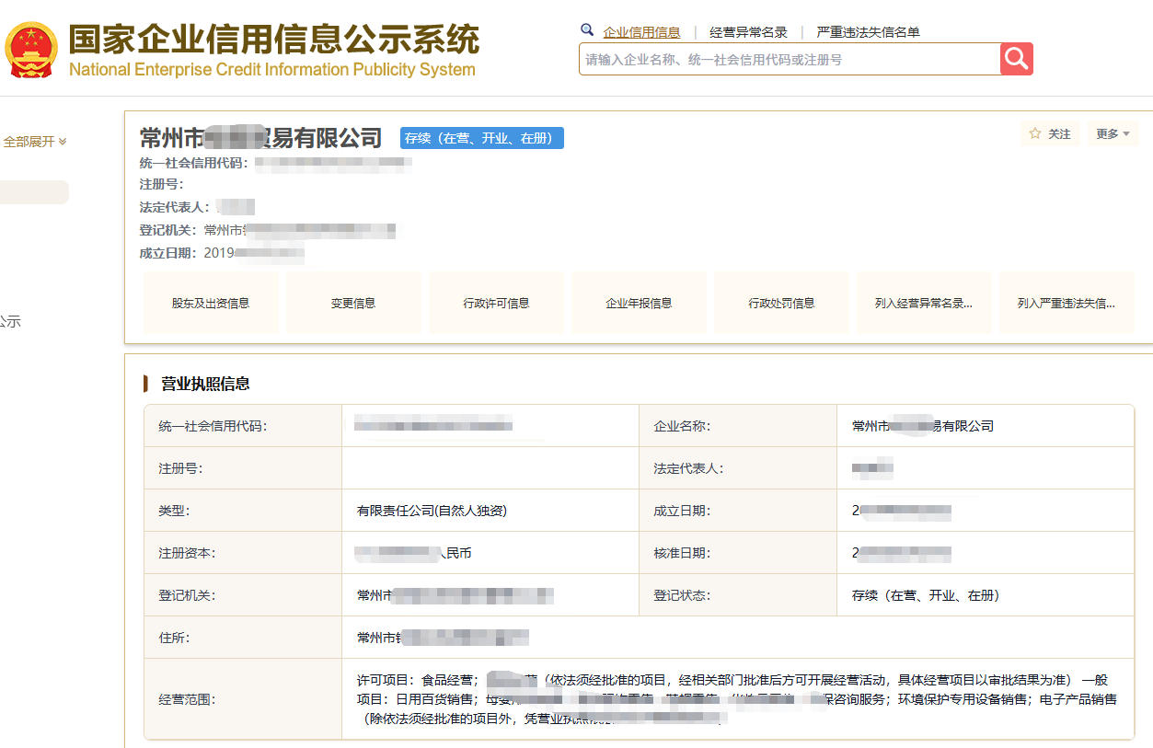Open 列入经营异常名录 section
Image resolution: width=1153 pixels, height=748 pixels.
point(924,303)
